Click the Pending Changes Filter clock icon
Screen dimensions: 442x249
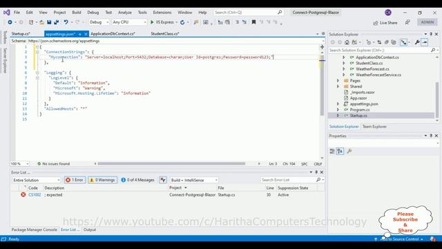click(368, 42)
